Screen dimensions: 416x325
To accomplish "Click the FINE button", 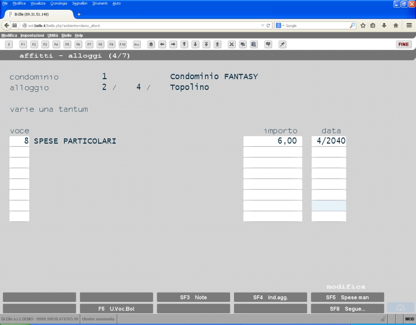I will click(x=404, y=44).
